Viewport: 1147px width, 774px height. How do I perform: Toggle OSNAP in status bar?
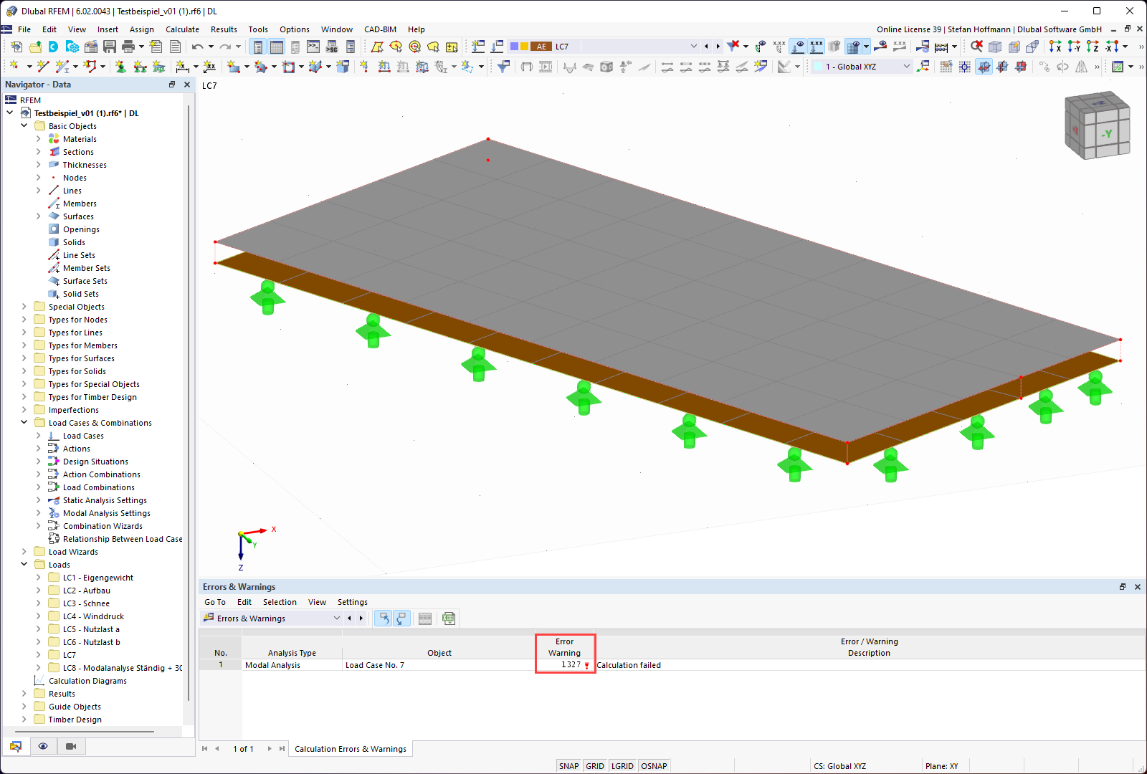(x=654, y=766)
